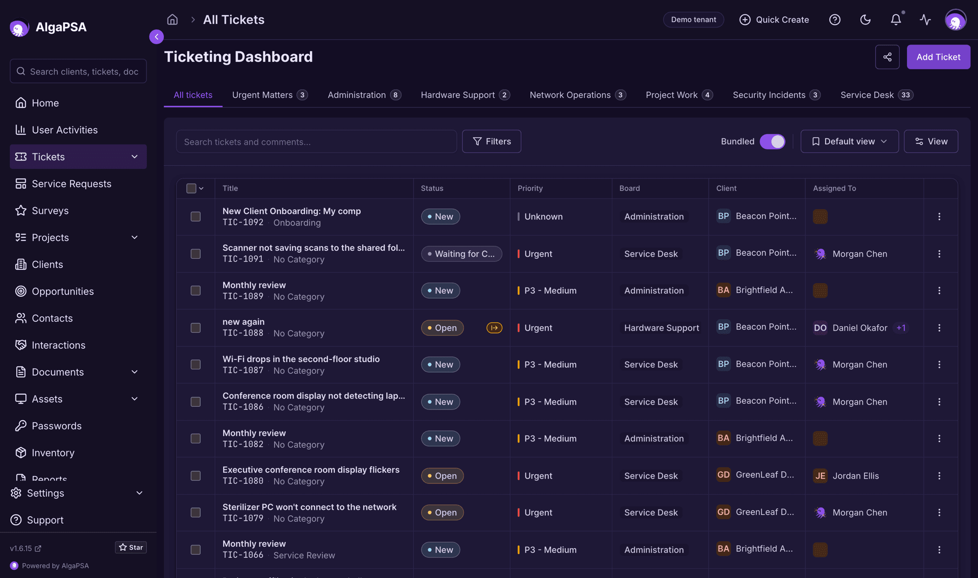This screenshot has width=978, height=578.
Task: Open the user profile avatar
Action: [955, 20]
